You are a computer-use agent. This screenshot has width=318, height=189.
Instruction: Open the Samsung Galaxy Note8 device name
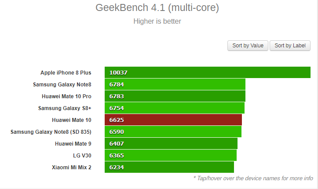62,85
